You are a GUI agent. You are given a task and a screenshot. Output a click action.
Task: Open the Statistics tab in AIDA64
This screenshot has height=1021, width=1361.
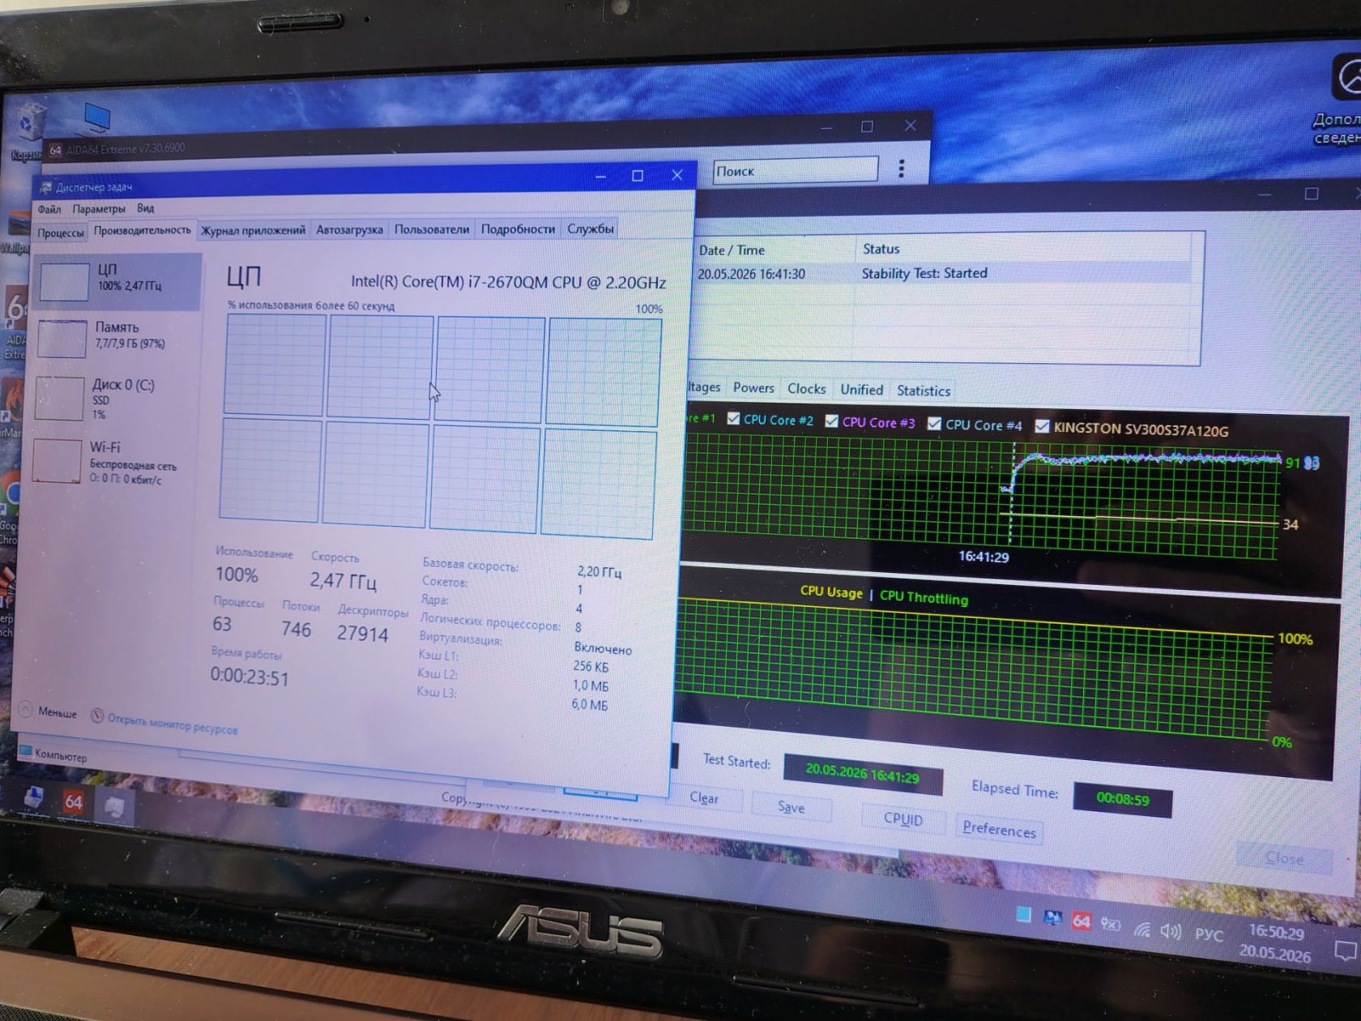coord(924,391)
